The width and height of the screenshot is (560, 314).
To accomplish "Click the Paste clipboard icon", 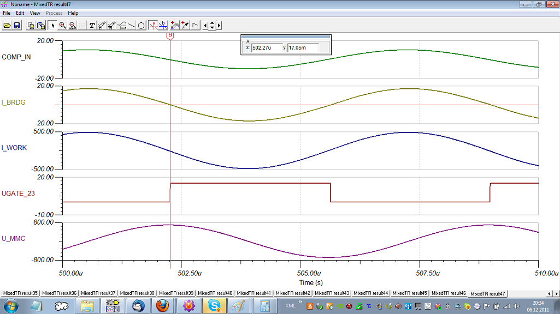I will 41,25.
